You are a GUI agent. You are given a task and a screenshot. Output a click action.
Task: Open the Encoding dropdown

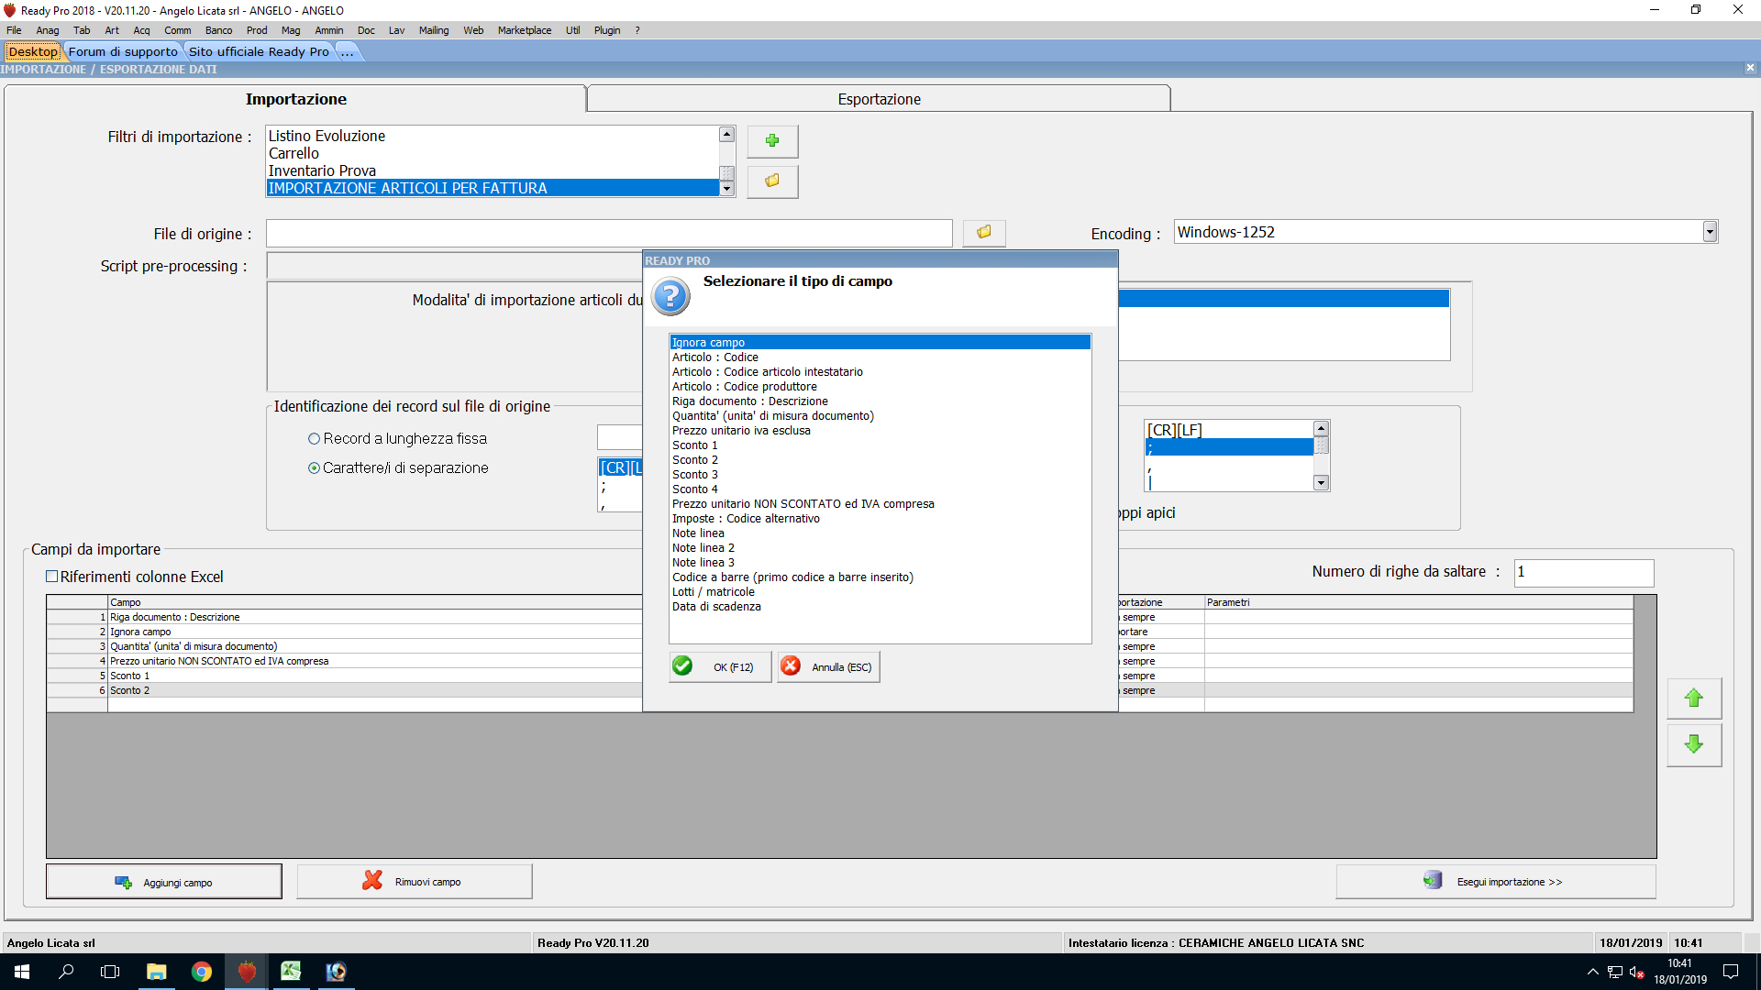pyautogui.click(x=1710, y=232)
